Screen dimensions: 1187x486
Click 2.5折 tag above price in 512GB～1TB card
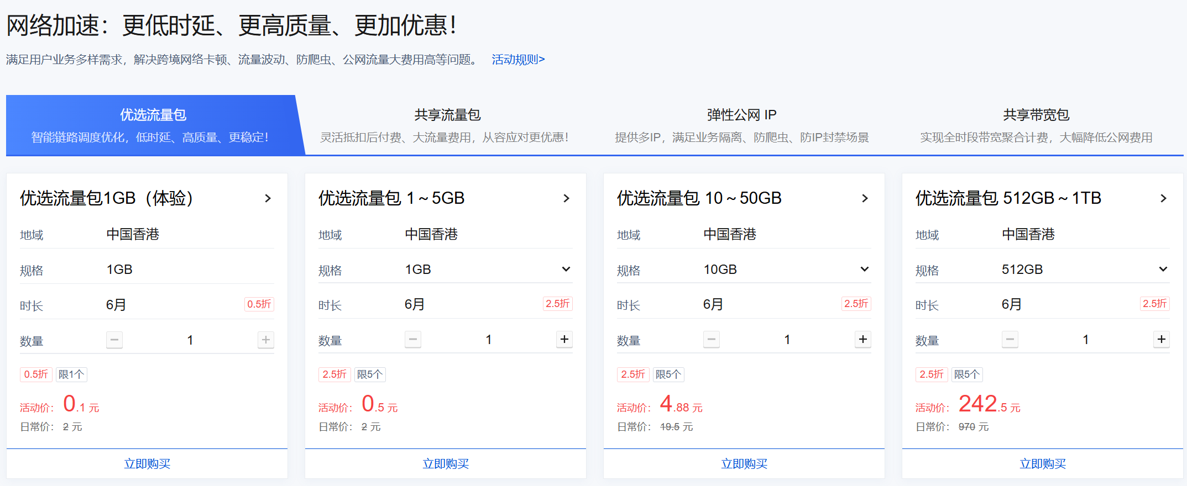pyautogui.click(x=932, y=374)
